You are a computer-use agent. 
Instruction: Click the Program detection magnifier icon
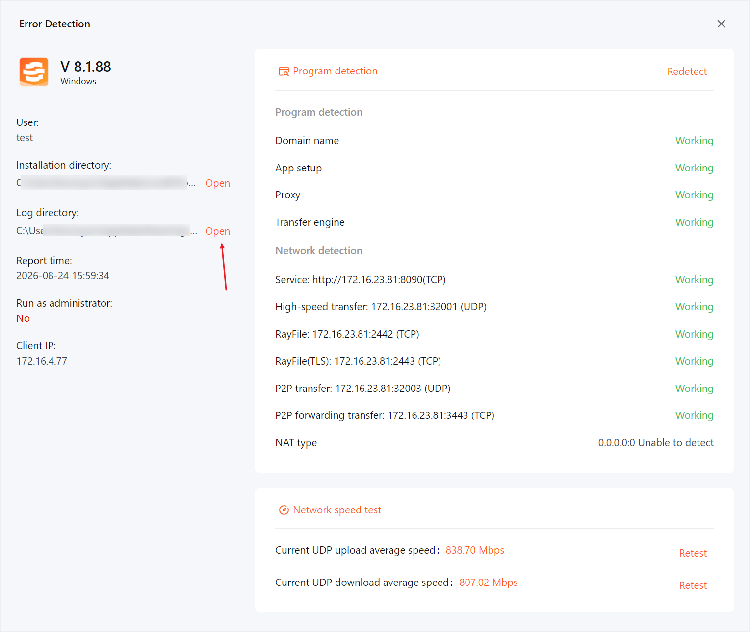click(284, 72)
